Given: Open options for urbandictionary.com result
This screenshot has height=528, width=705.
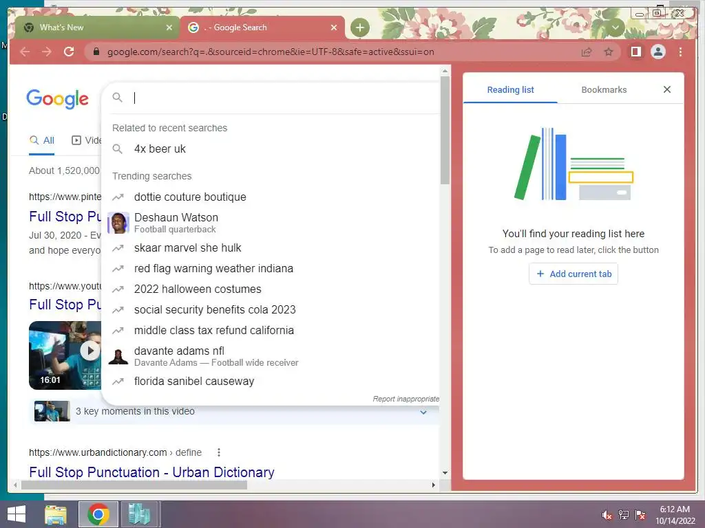Looking at the screenshot, I should point(218,452).
